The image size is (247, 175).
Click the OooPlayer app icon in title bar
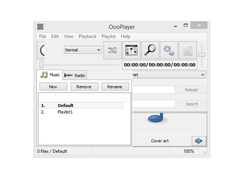[x=40, y=26]
